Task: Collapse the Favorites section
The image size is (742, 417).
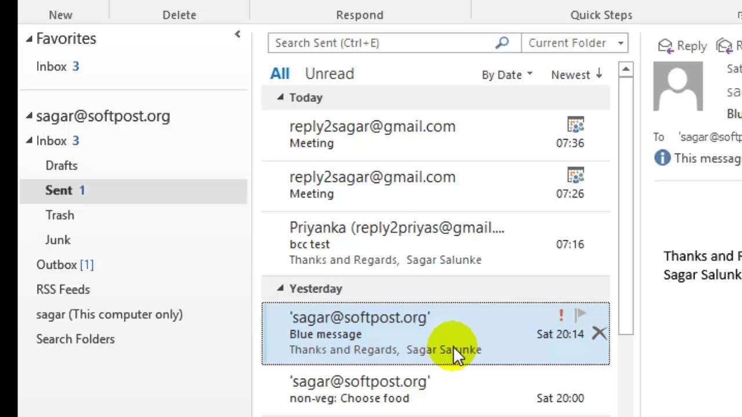Action: (x=29, y=39)
